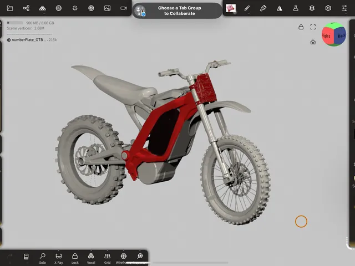Toggle the Grid display
Image resolution: width=355 pixels, height=266 pixels.
point(107,258)
